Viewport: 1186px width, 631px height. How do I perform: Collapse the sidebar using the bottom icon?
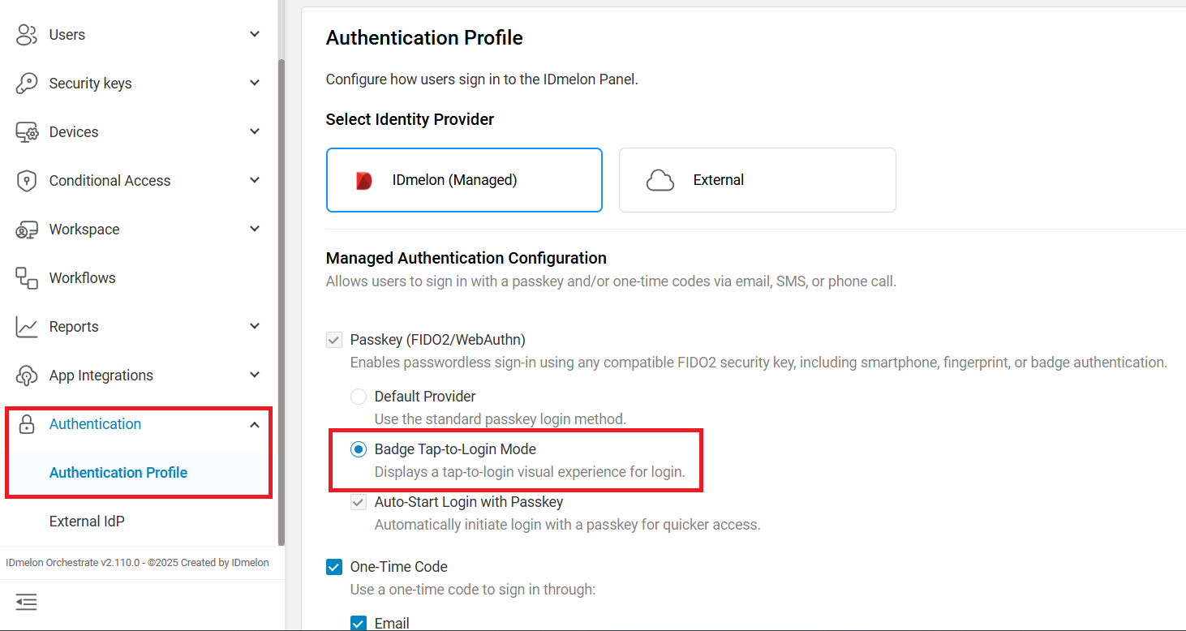click(26, 602)
